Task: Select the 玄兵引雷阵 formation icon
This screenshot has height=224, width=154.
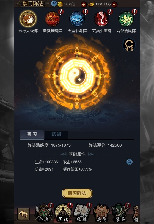Action: 102,19
